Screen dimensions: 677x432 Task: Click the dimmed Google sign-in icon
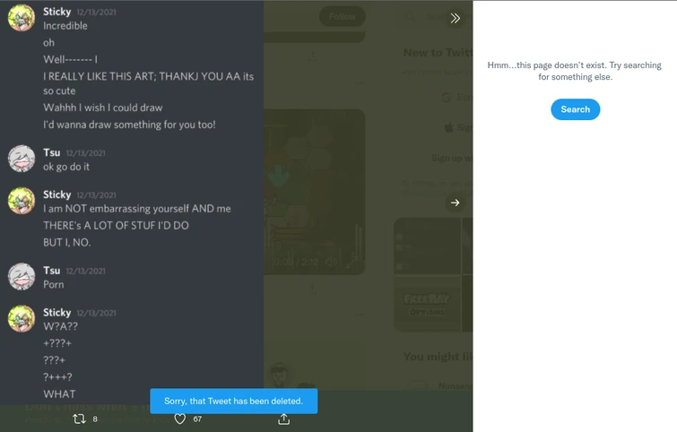tap(447, 97)
